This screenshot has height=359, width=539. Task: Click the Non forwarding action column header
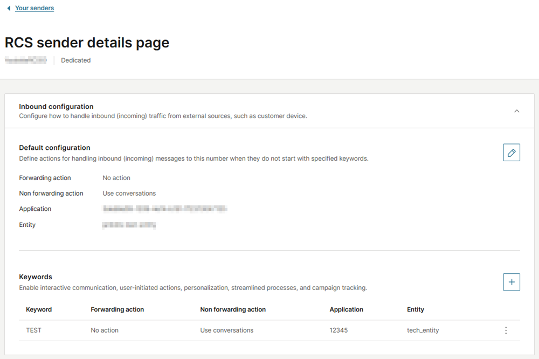point(233,309)
